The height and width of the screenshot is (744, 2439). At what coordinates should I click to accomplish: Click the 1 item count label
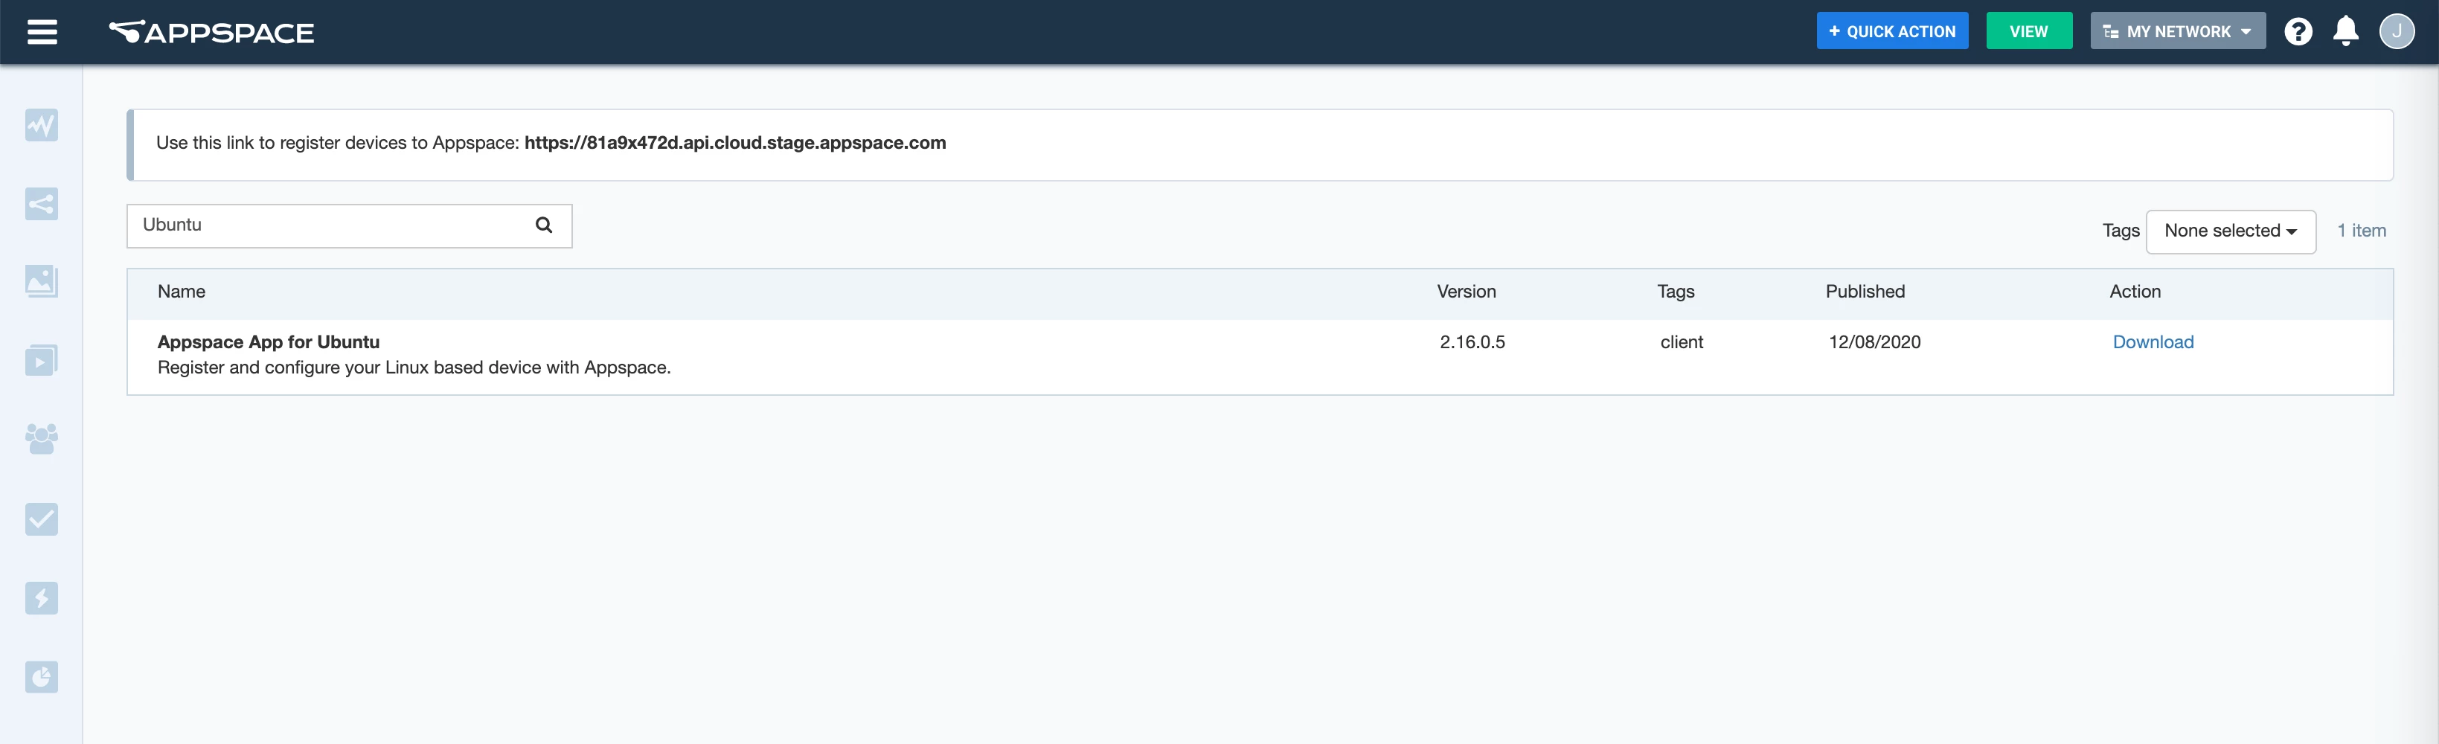pyautogui.click(x=2362, y=231)
